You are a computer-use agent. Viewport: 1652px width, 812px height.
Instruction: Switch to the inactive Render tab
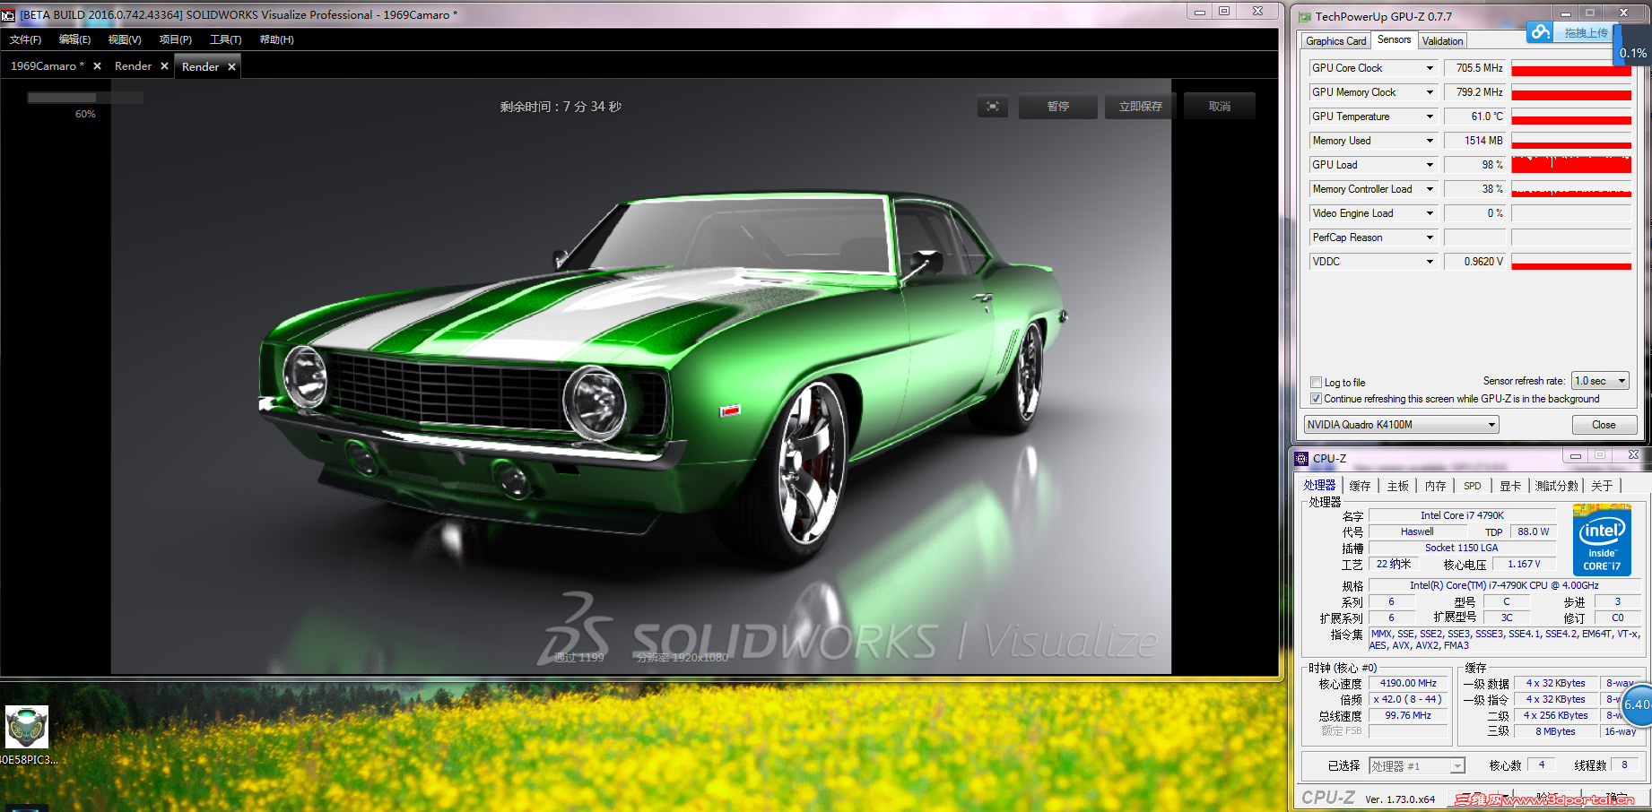click(x=133, y=66)
